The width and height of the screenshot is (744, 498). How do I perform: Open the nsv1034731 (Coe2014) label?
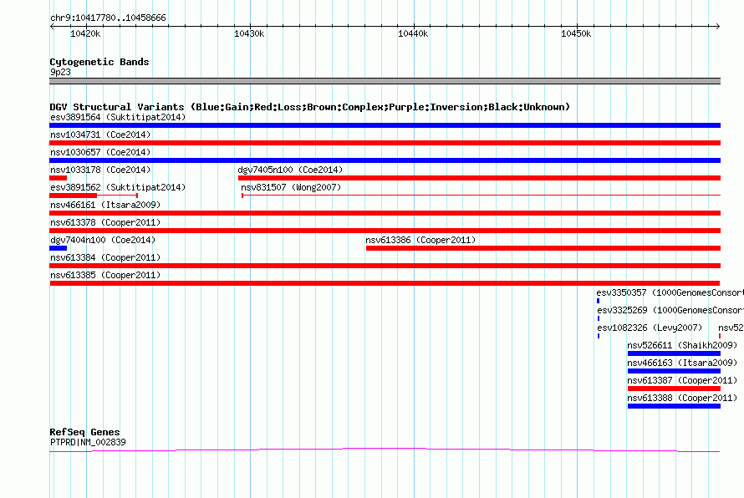[100, 135]
